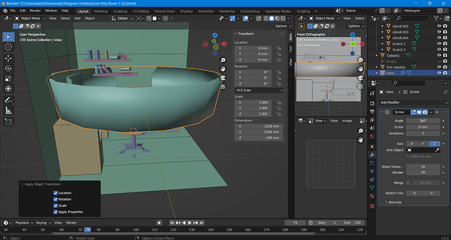Image resolution: width=451 pixels, height=240 pixels.
Task: Open Image menu in image editor
Action: pos(347,121)
